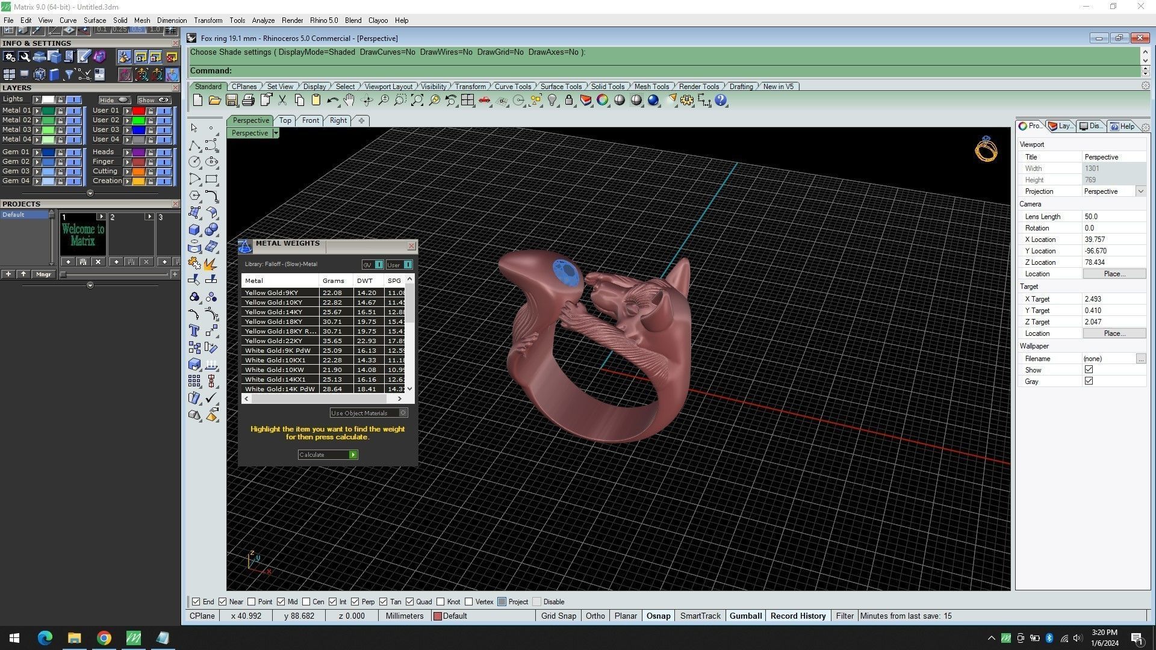Expand the Gem 01 layer arrow
The height and width of the screenshot is (650, 1156).
click(37, 152)
